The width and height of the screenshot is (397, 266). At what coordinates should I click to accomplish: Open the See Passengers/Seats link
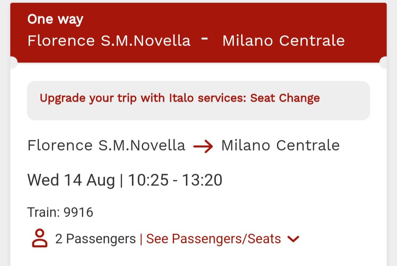[x=214, y=239]
